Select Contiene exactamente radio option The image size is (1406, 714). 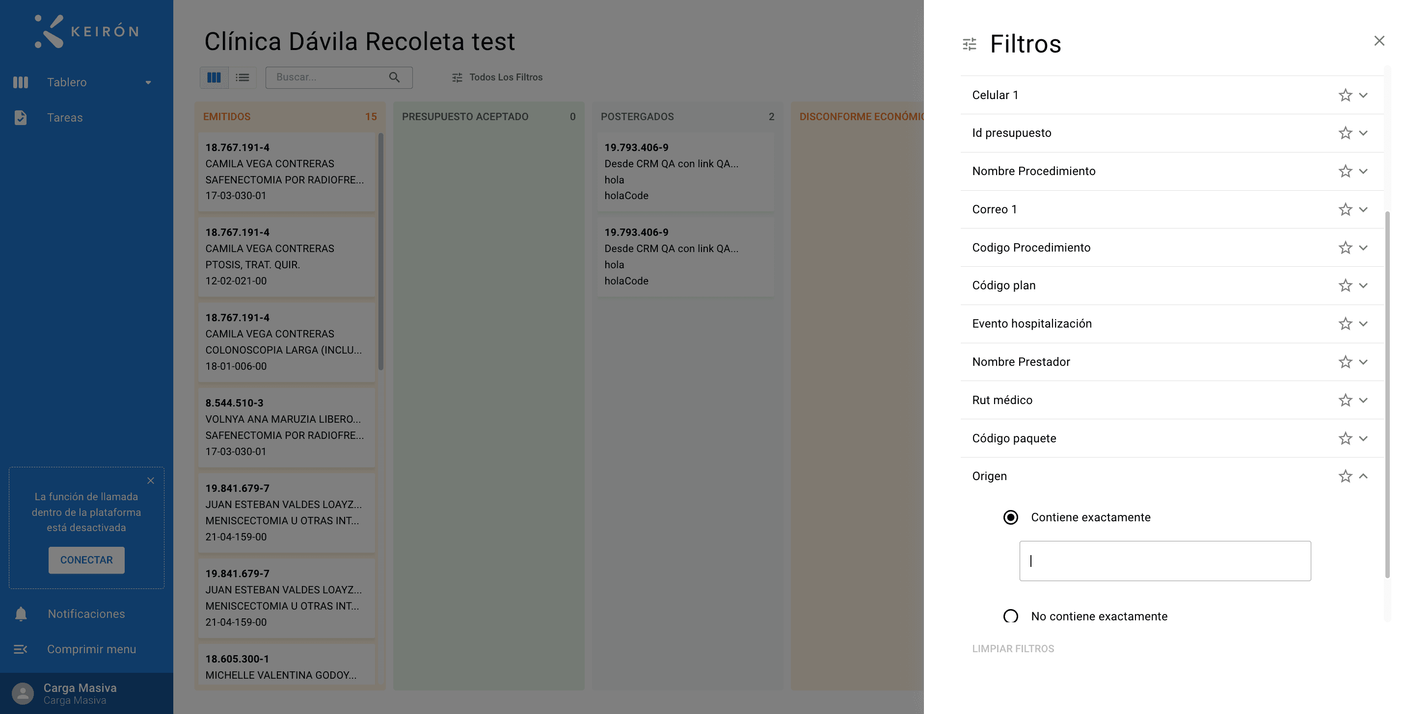click(1011, 517)
